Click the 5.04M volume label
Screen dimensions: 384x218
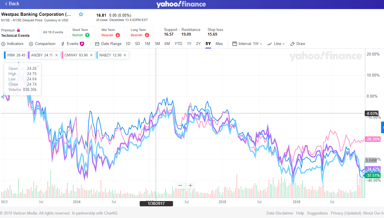point(371,160)
